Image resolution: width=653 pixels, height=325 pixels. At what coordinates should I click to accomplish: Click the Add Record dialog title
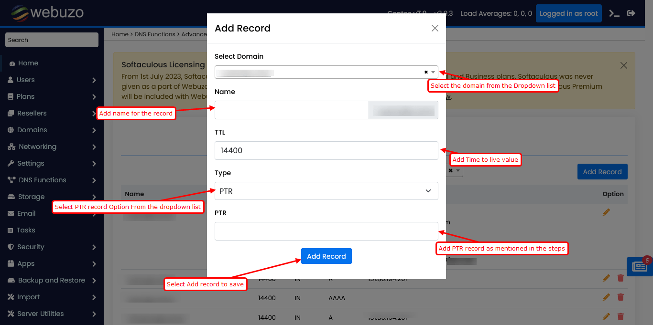[x=243, y=28]
